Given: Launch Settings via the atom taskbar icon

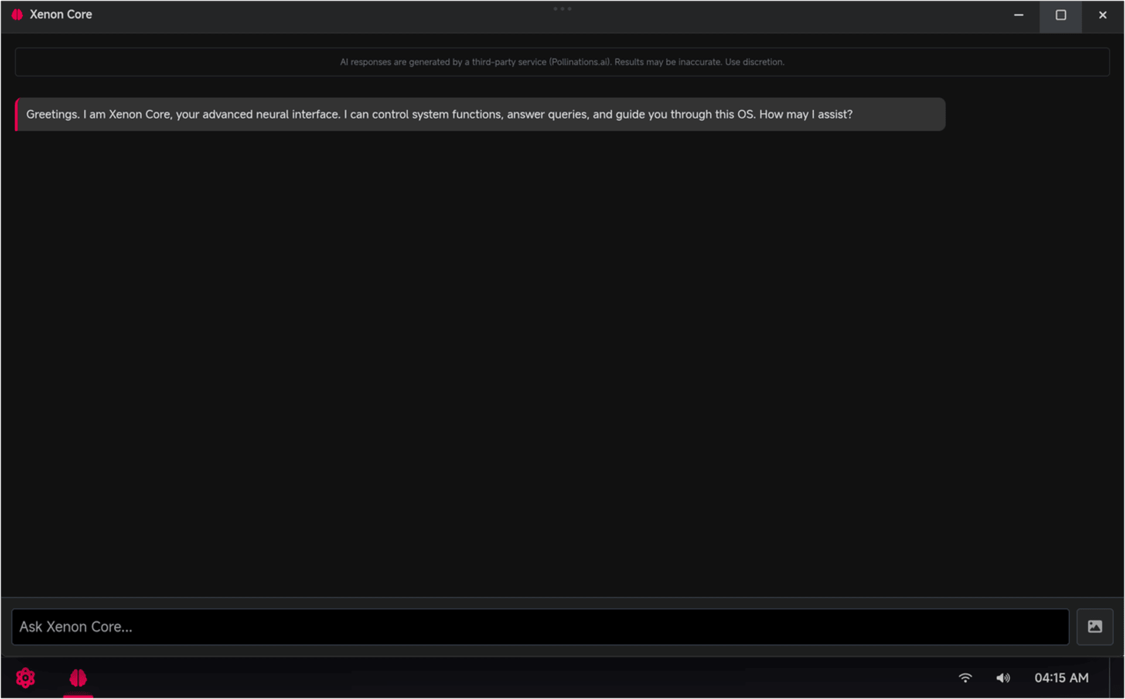Looking at the screenshot, I should point(25,678).
